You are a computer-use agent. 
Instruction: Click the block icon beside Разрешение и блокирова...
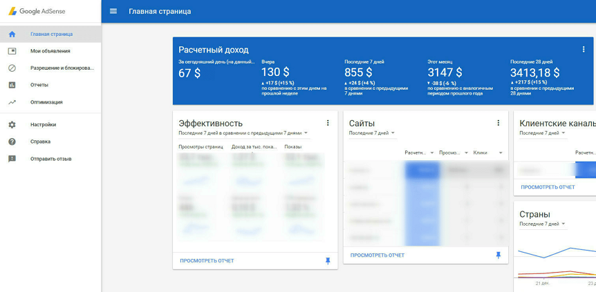click(12, 68)
